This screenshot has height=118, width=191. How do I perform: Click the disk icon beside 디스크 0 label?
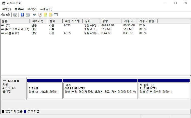point(5,81)
